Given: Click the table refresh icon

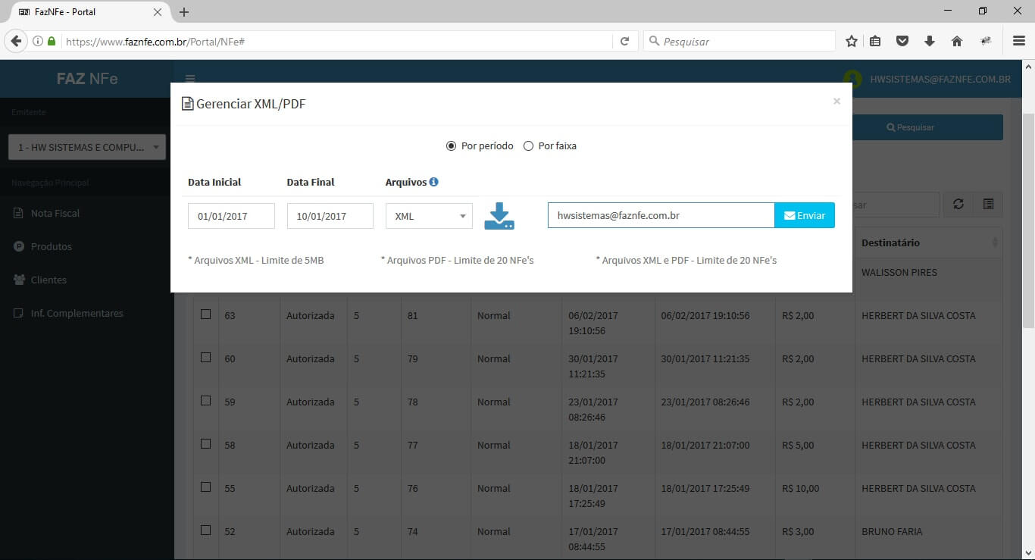Looking at the screenshot, I should click(x=958, y=204).
